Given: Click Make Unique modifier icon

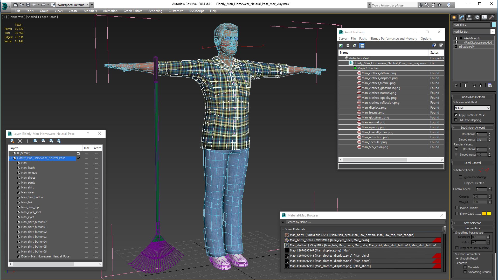Looking at the screenshot, I should 474,85.
